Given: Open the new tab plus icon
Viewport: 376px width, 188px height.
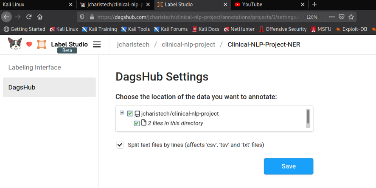Looking at the screenshot, I should click(x=314, y=4).
